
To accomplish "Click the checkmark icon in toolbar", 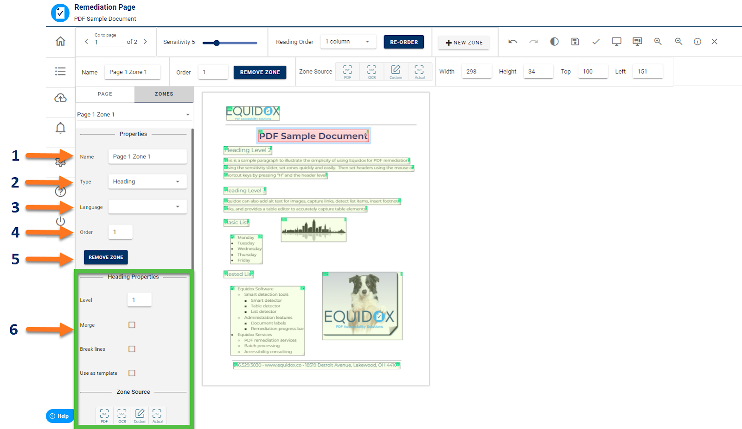I will tap(596, 42).
